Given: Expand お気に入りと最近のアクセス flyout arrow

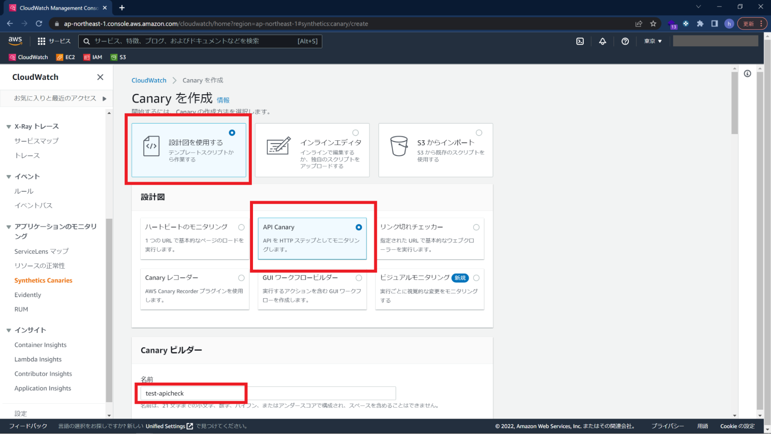Looking at the screenshot, I should [104, 99].
